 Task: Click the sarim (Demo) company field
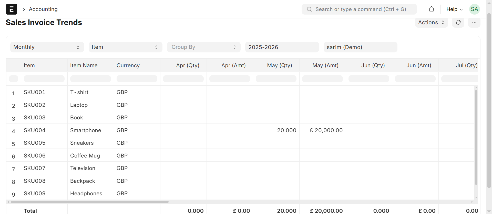360,47
